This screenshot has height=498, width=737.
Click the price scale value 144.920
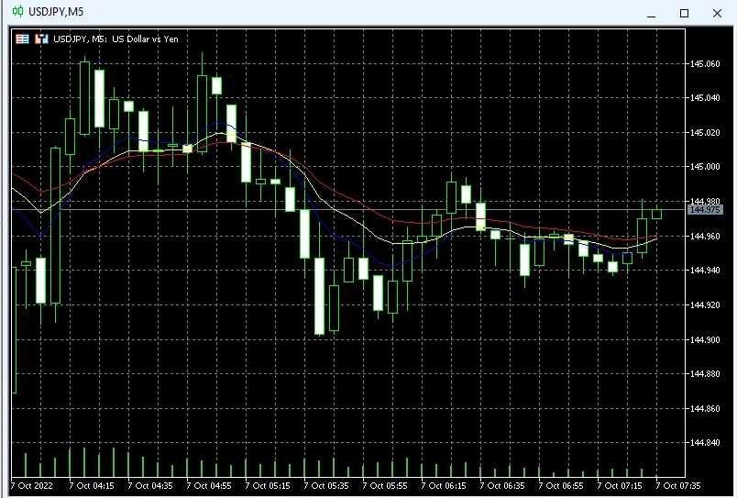pos(705,305)
